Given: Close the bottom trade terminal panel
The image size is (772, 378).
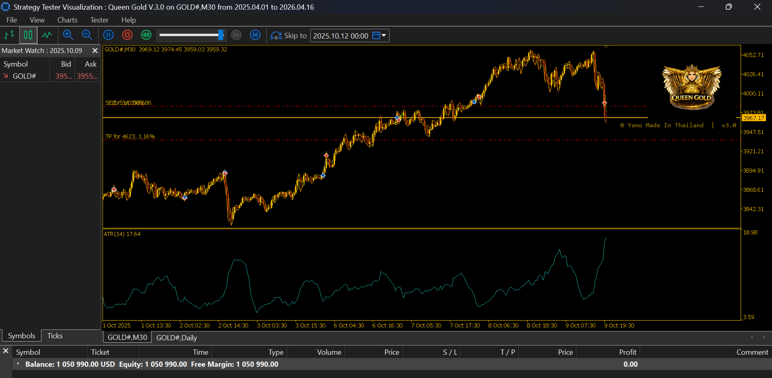Looking at the screenshot, I should tap(6, 351).
